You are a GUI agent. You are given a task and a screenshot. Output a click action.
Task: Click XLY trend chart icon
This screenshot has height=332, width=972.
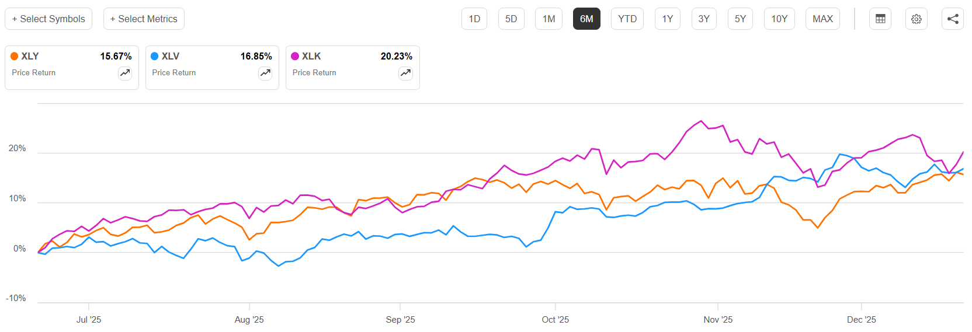pyautogui.click(x=125, y=73)
